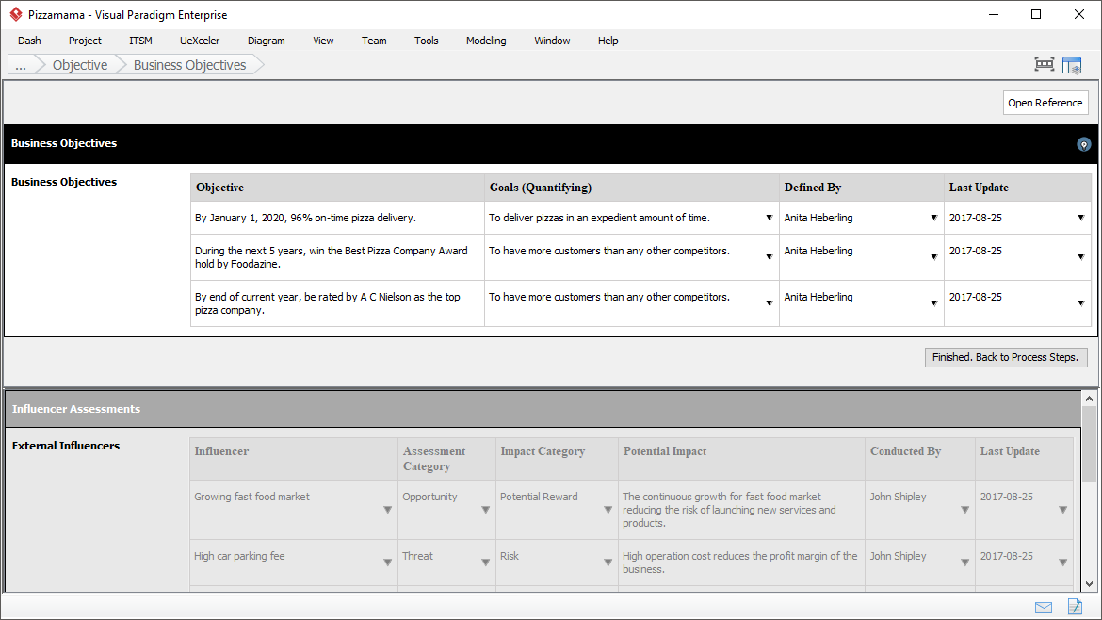Screen dimensions: 1102x620
Task: Open Defined By dropdown in A C Nielson row
Action: pos(934,303)
